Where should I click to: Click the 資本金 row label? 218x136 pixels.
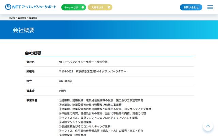coord(30,91)
